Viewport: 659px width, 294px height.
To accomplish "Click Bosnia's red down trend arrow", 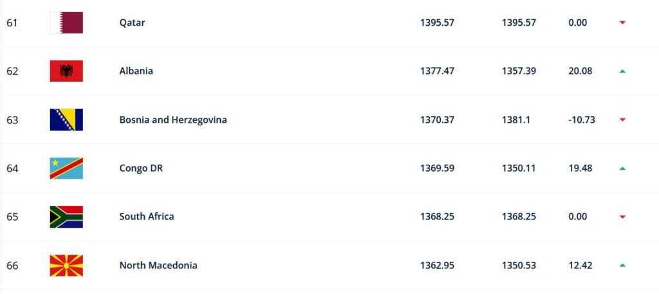I will tap(622, 120).
